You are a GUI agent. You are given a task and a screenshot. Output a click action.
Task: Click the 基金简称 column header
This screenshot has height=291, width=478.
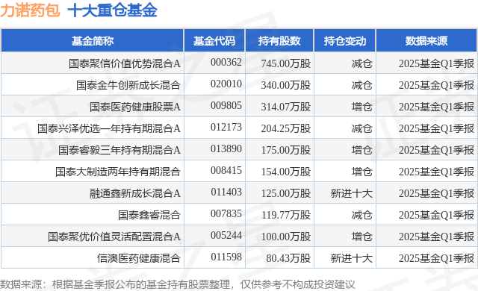[x=93, y=40]
